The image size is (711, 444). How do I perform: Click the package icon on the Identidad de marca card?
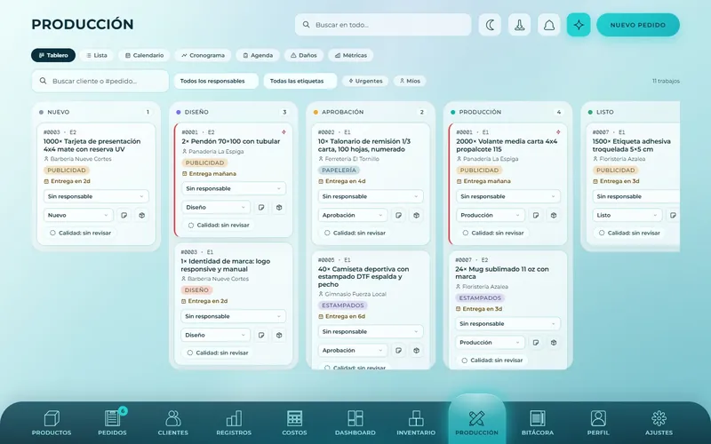[x=279, y=335]
